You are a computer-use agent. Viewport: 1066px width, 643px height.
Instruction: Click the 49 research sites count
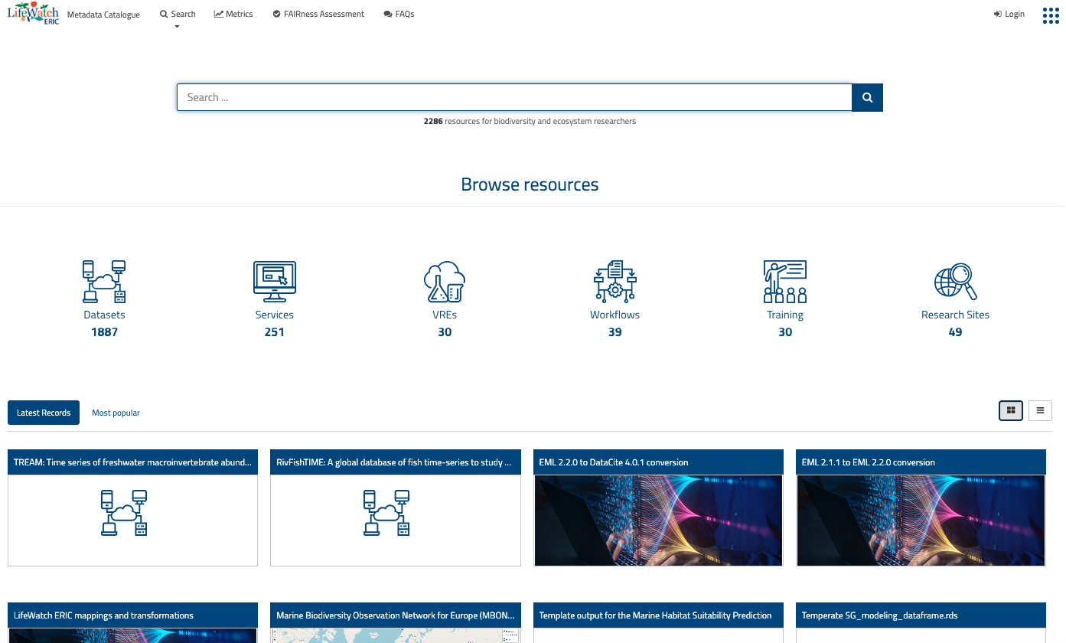pos(955,332)
